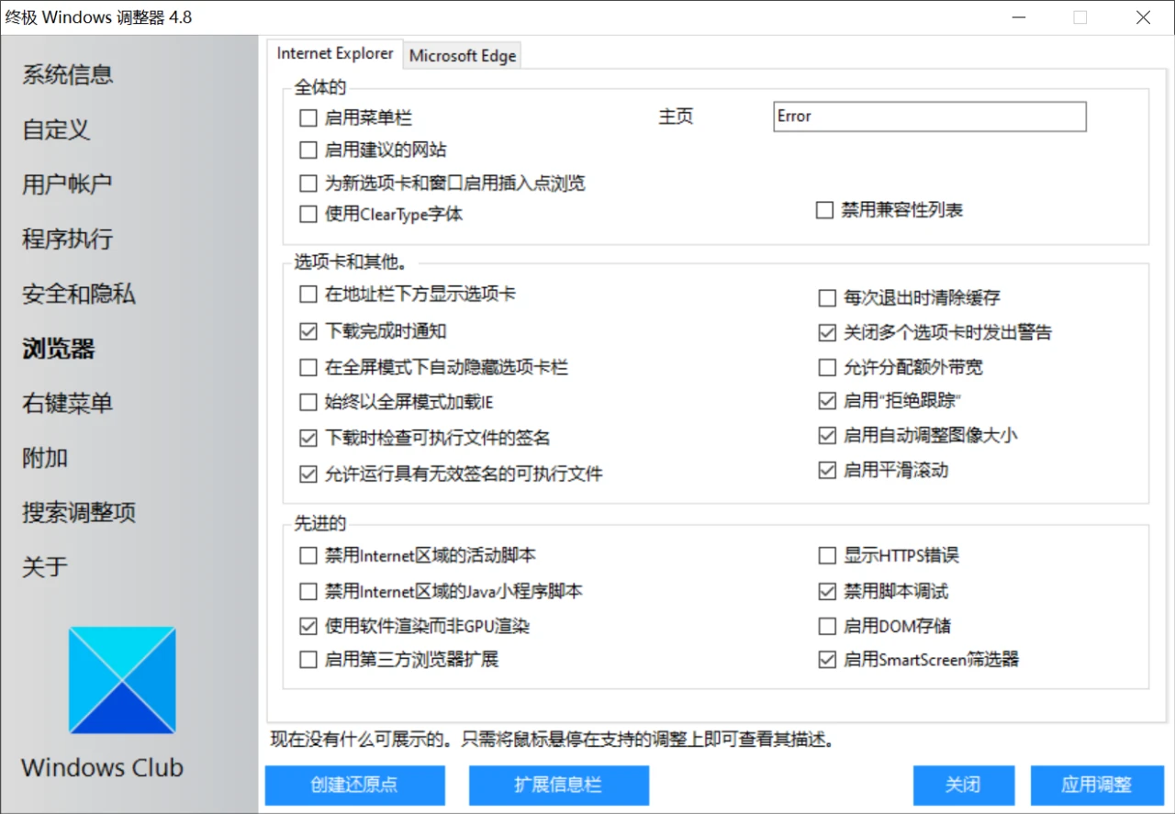Screen dimensions: 1175x814
Task: Check the 显示HTTPS错误 box
Action: pyautogui.click(x=827, y=555)
